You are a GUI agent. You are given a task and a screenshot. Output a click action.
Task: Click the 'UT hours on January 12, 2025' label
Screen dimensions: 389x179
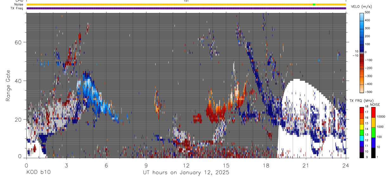point(186,173)
